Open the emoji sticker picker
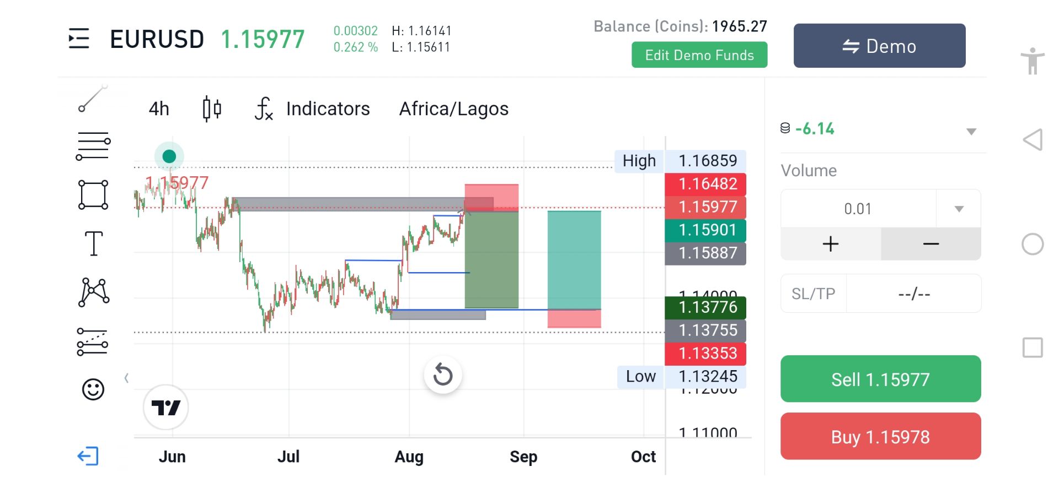1059x488 pixels. tap(93, 390)
